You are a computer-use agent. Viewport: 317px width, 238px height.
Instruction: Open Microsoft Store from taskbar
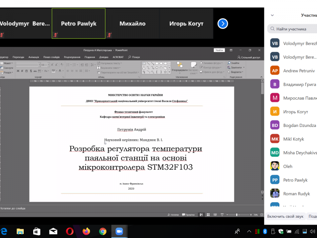(36, 231)
